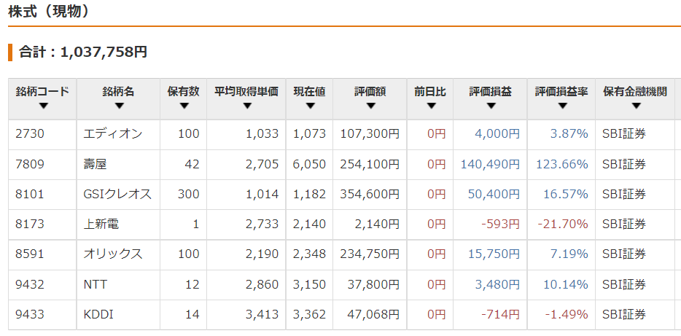
Task: Click 評価損益 -593円 value
Action: 501,224
